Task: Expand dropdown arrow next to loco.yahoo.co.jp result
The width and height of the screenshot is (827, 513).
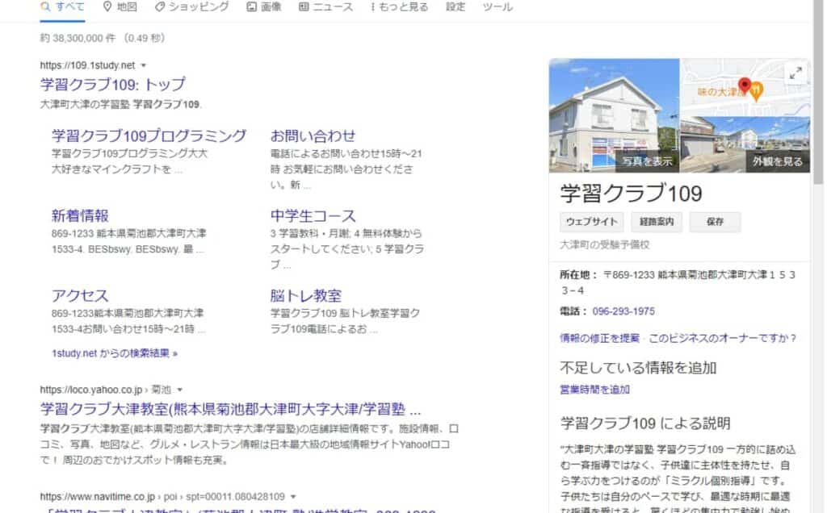Action: [x=180, y=390]
